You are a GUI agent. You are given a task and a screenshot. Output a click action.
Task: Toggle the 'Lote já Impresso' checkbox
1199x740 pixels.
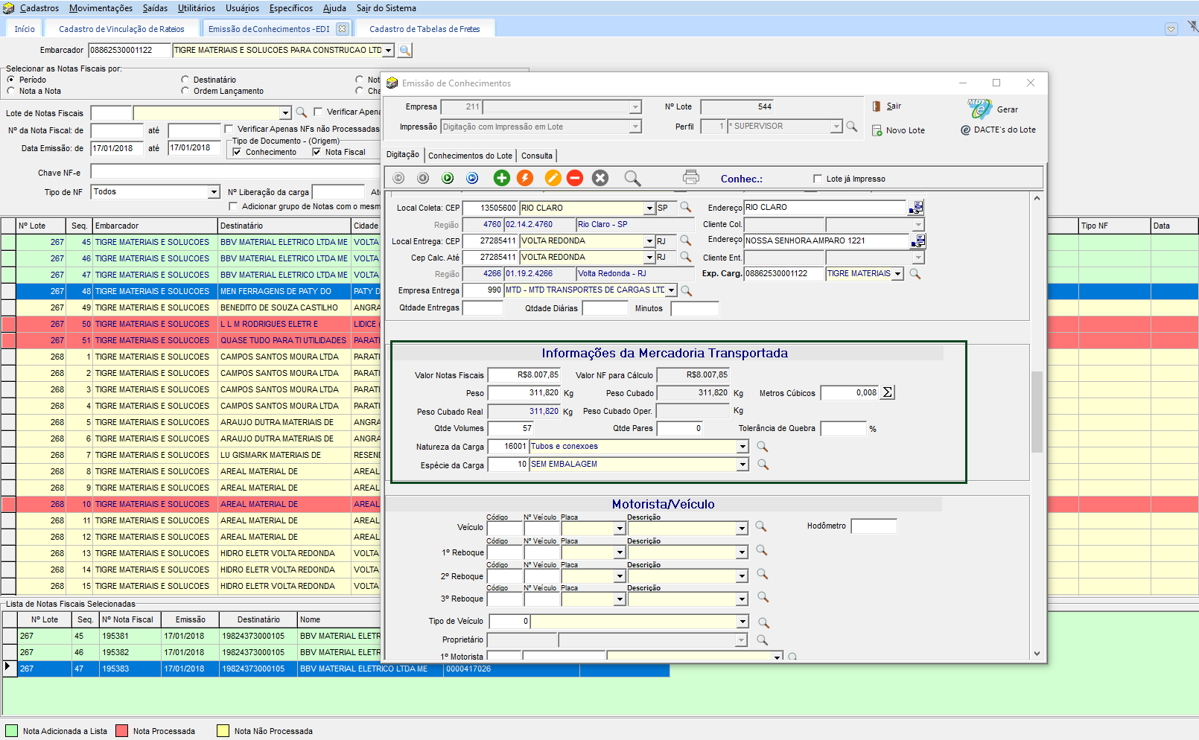tap(818, 179)
